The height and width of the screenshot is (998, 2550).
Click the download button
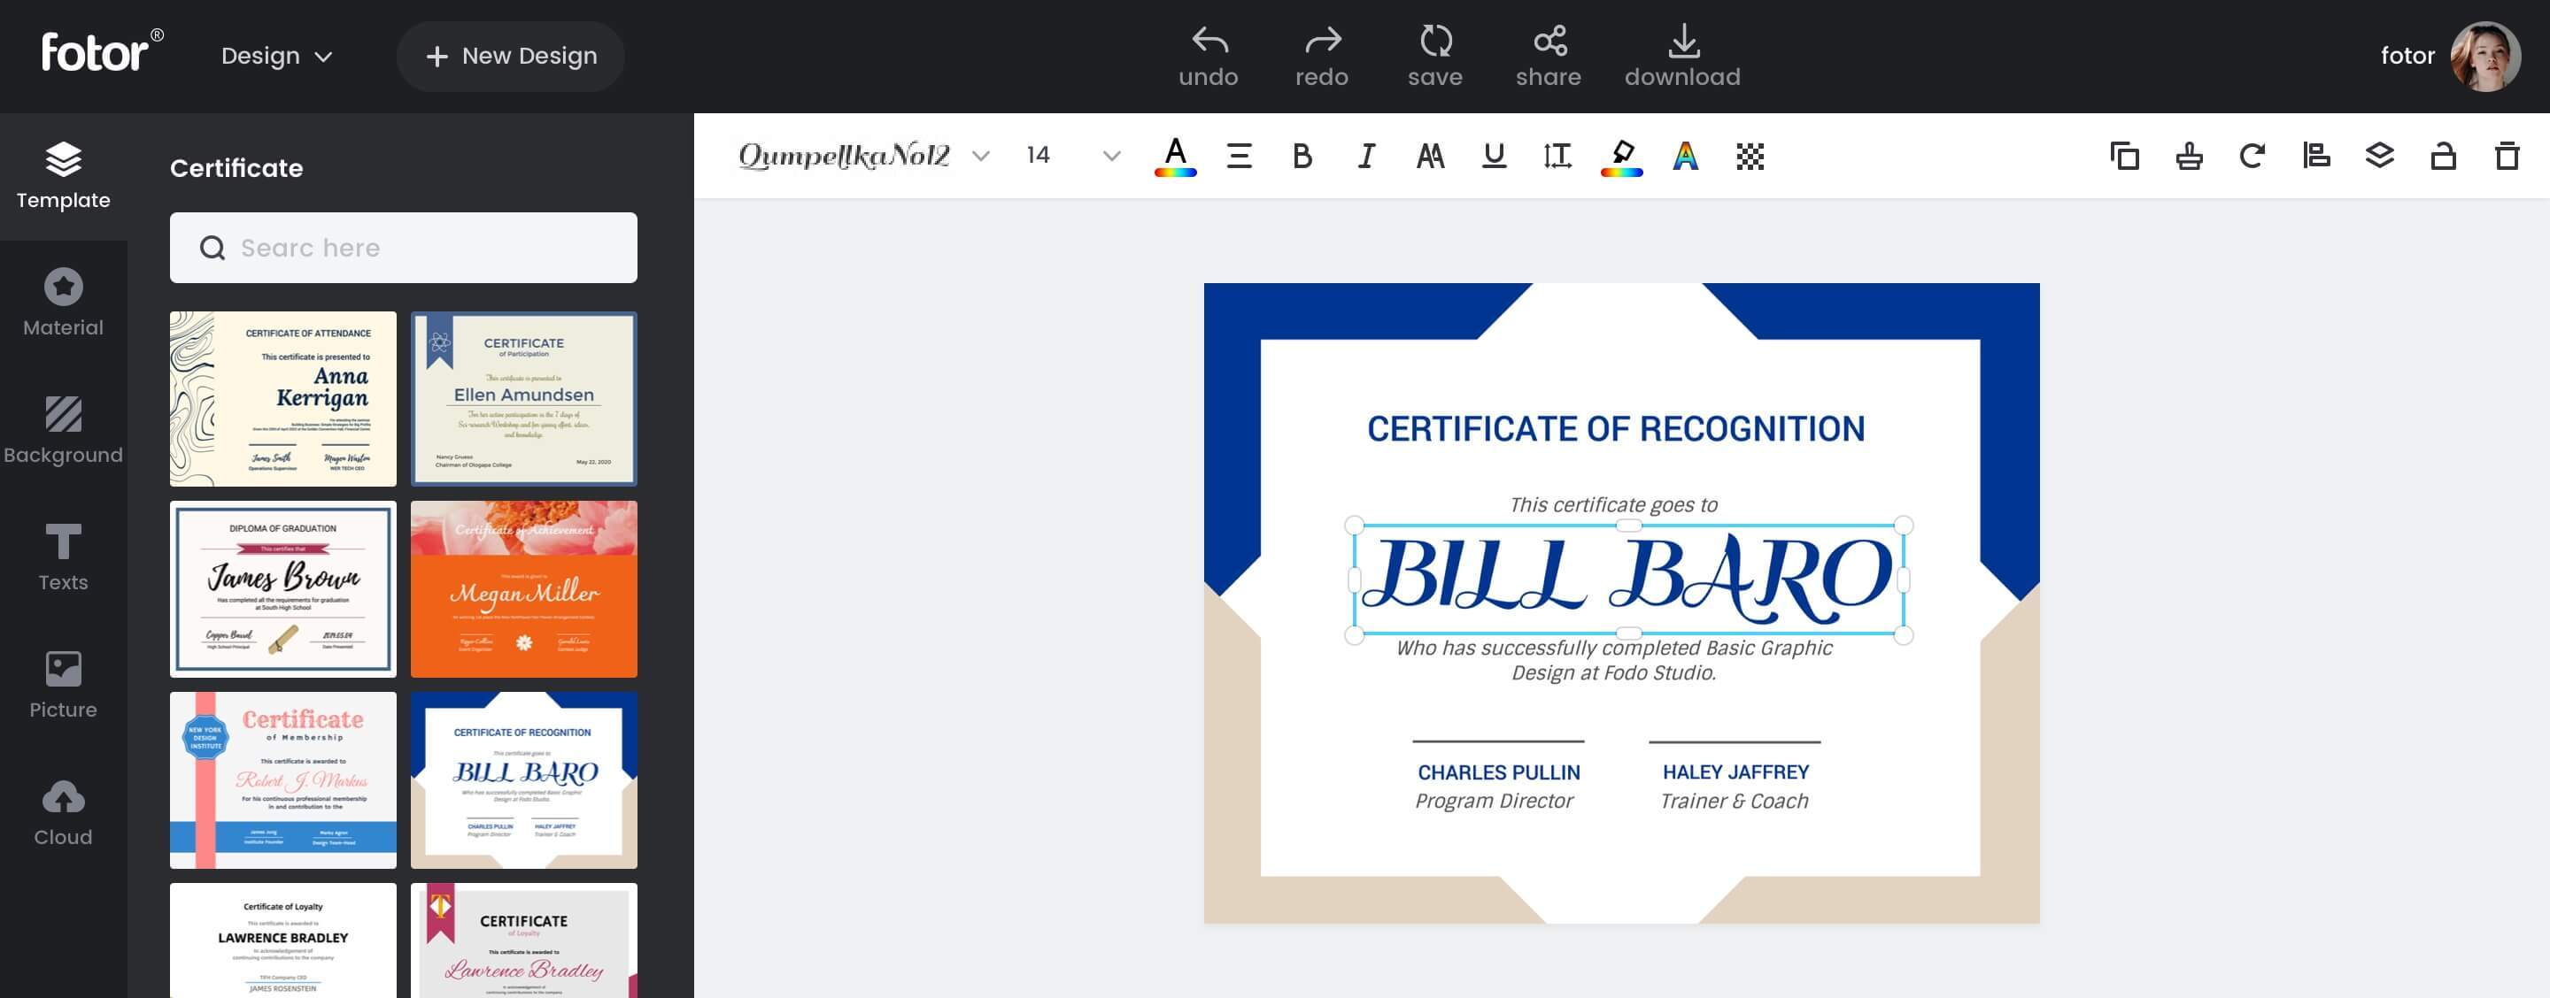(1683, 54)
